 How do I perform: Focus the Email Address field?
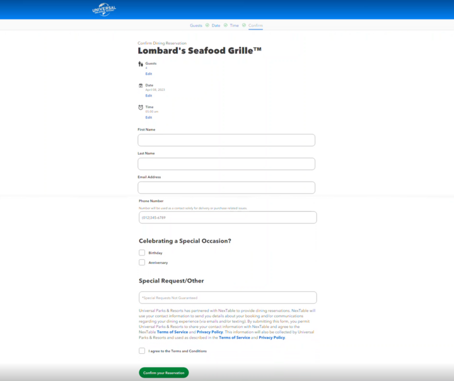226,187
